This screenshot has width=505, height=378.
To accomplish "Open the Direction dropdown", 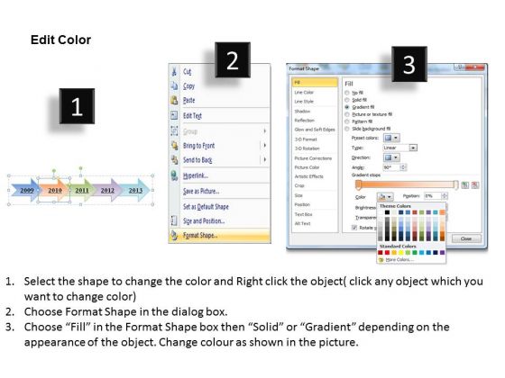I will [391, 157].
